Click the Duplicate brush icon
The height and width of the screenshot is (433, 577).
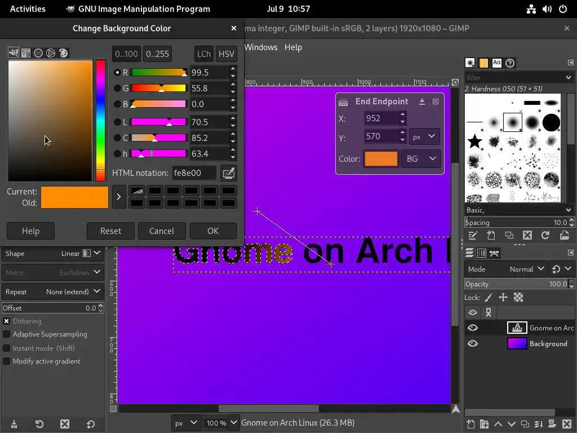pos(509,235)
